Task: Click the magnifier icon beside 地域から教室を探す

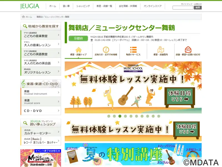Action: tap(25, 26)
